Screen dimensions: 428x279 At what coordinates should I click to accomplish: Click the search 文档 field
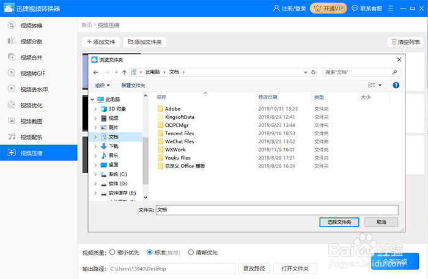pos(361,72)
